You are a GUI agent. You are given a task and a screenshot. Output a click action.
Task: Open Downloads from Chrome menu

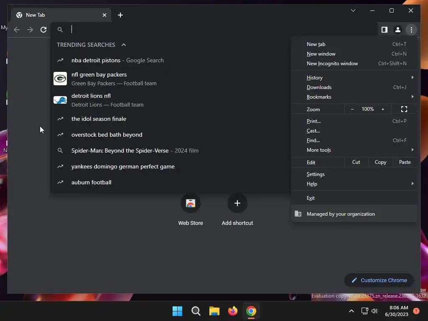[x=354, y=87]
